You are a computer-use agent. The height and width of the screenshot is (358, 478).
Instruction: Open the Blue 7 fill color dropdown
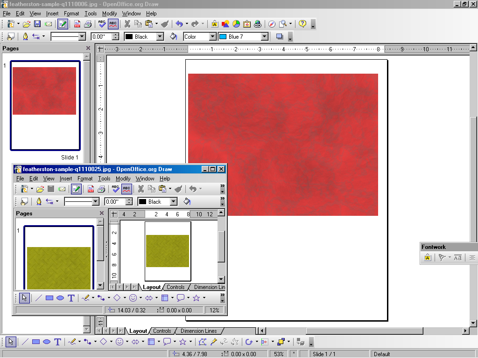tap(264, 36)
